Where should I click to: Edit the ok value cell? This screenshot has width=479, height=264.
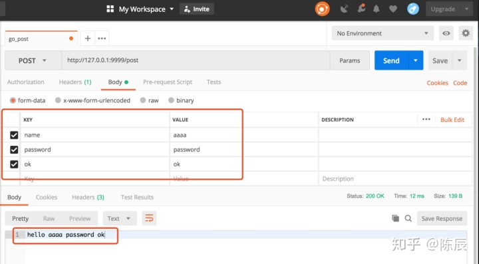click(x=243, y=164)
